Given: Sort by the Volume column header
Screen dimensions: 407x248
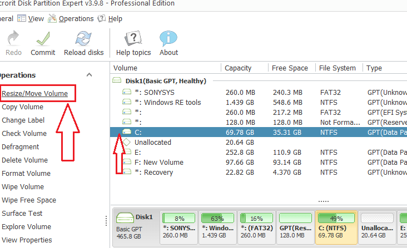Looking at the screenshot, I should point(166,68).
